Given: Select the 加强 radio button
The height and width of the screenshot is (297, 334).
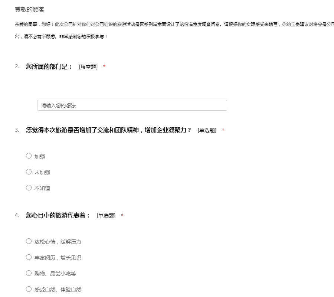Looking at the screenshot, I should pos(29,156).
